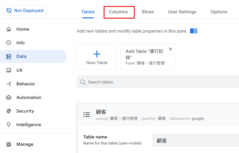Open the documentation book icon
This screenshot has width=239, height=153.
(x=194, y=31)
